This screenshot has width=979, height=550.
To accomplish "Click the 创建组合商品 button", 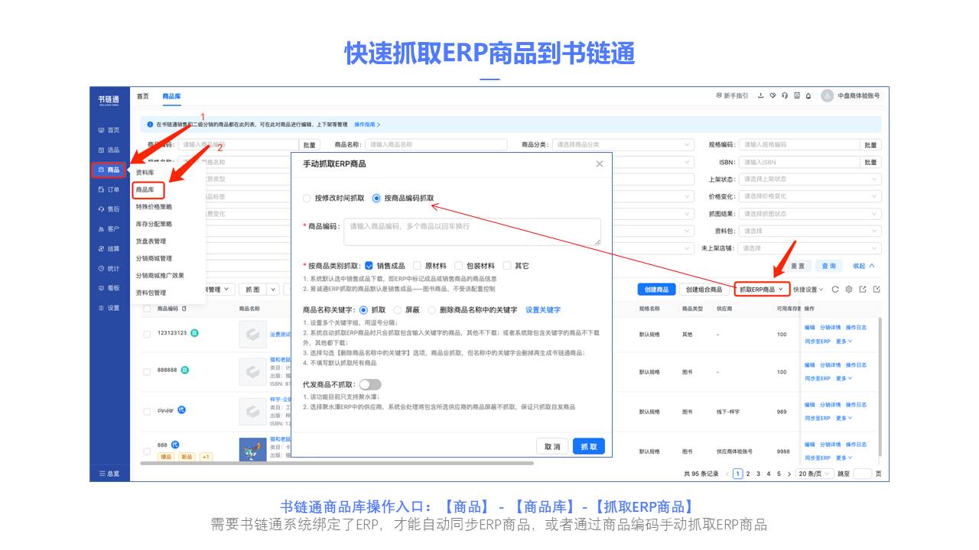I will [x=704, y=290].
